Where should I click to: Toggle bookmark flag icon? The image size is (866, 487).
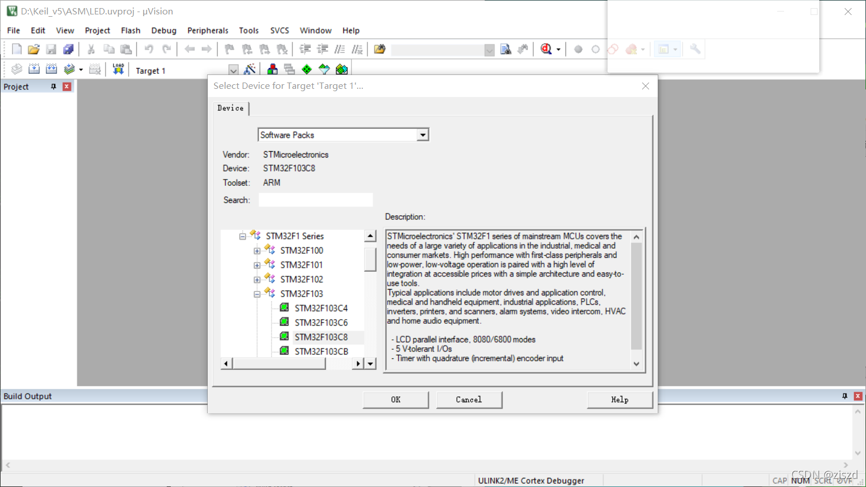click(230, 50)
